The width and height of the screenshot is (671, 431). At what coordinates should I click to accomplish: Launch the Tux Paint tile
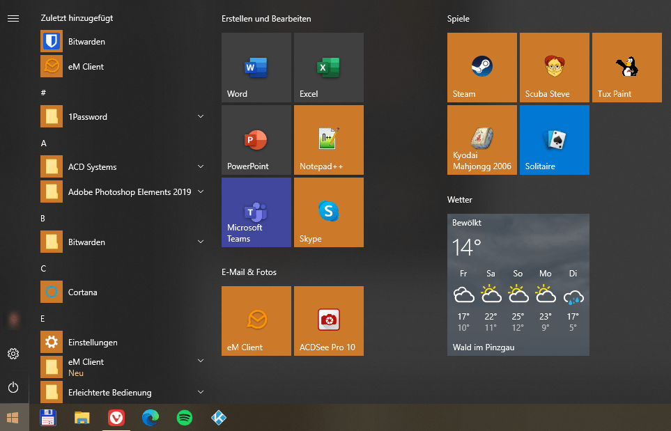(x=627, y=68)
